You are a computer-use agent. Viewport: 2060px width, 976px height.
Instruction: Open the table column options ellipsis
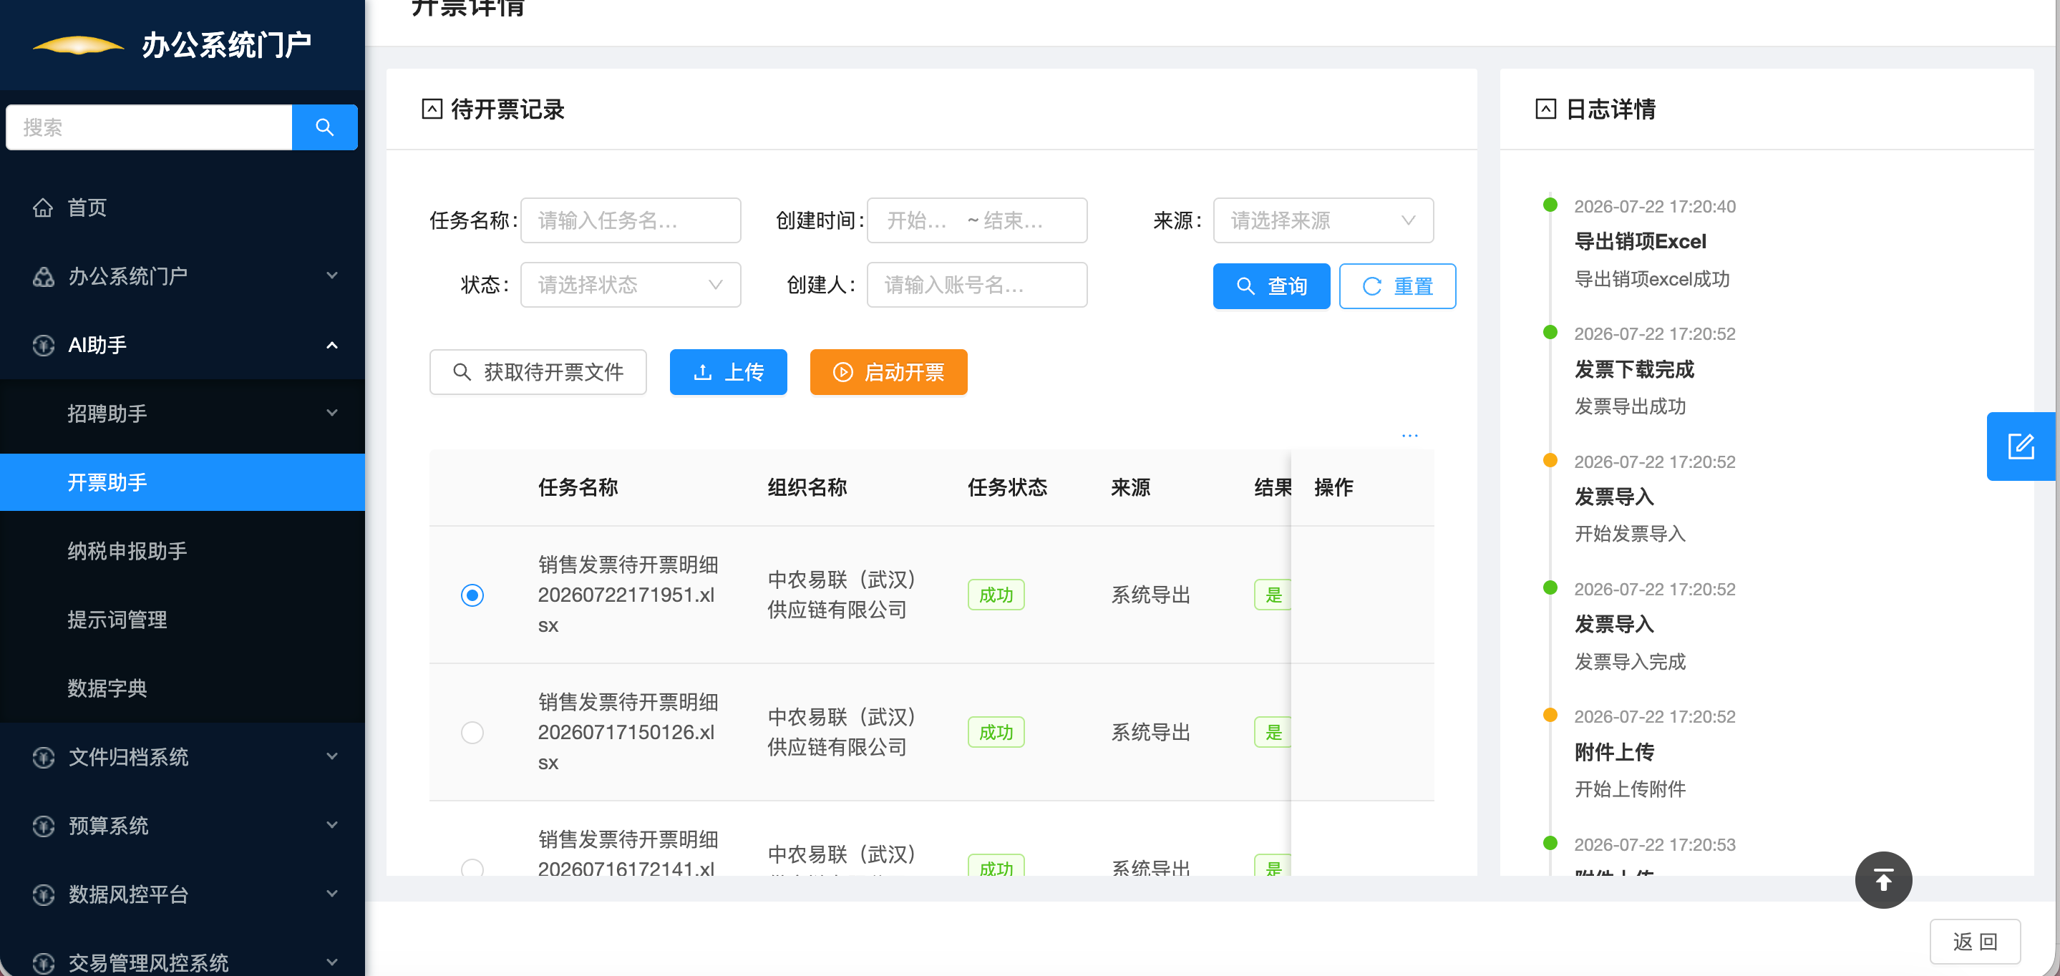(1410, 436)
